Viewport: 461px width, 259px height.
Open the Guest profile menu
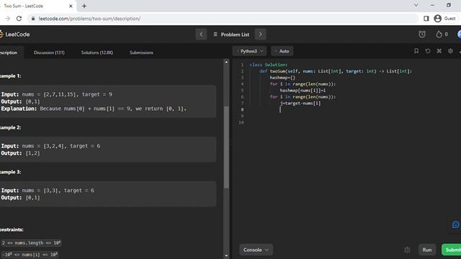tap(445, 19)
